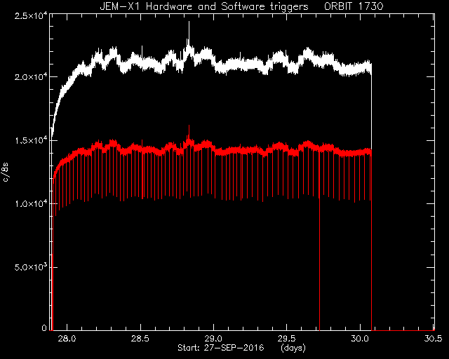Image resolution: width=449 pixels, height=359 pixels.
Task: Click the red curve's peak spike near 28.8
Action: 189,126
